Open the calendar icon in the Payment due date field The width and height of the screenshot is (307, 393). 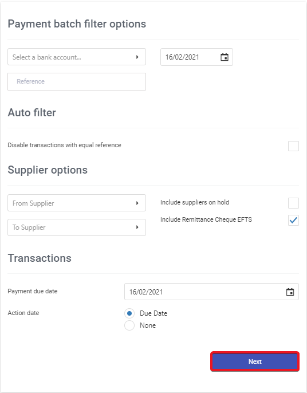[x=290, y=292]
